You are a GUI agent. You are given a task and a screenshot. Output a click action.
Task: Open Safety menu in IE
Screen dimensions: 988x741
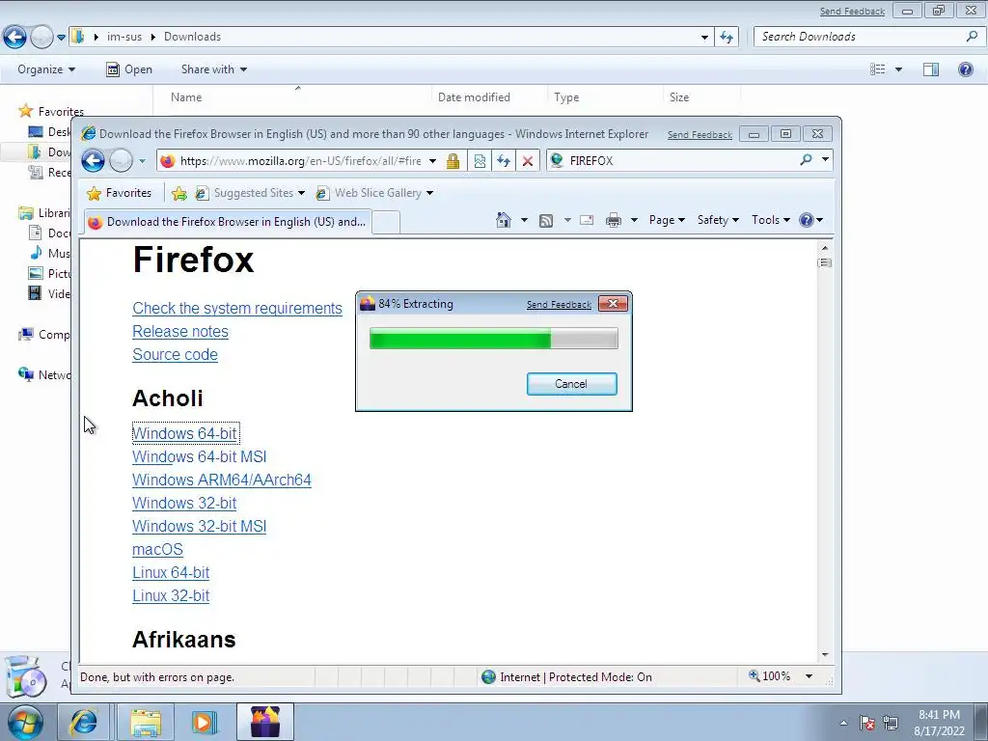coord(718,220)
